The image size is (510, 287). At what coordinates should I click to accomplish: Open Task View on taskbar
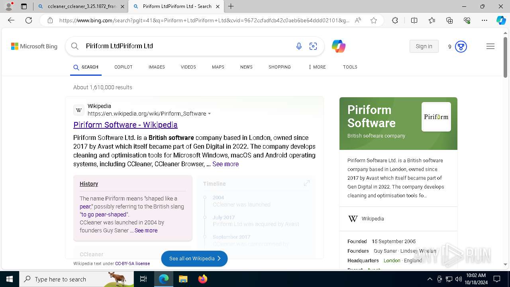coord(143,279)
